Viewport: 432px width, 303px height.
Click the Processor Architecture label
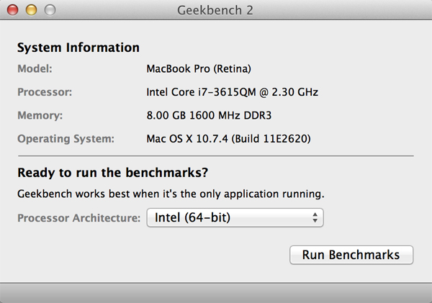click(x=78, y=217)
